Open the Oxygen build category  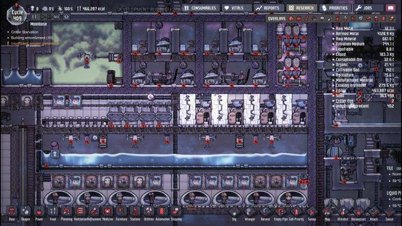point(26,213)
